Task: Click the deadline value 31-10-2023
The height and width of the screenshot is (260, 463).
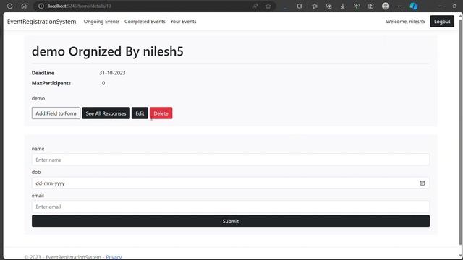Action: pyautogui.click(x=112, y=73)
